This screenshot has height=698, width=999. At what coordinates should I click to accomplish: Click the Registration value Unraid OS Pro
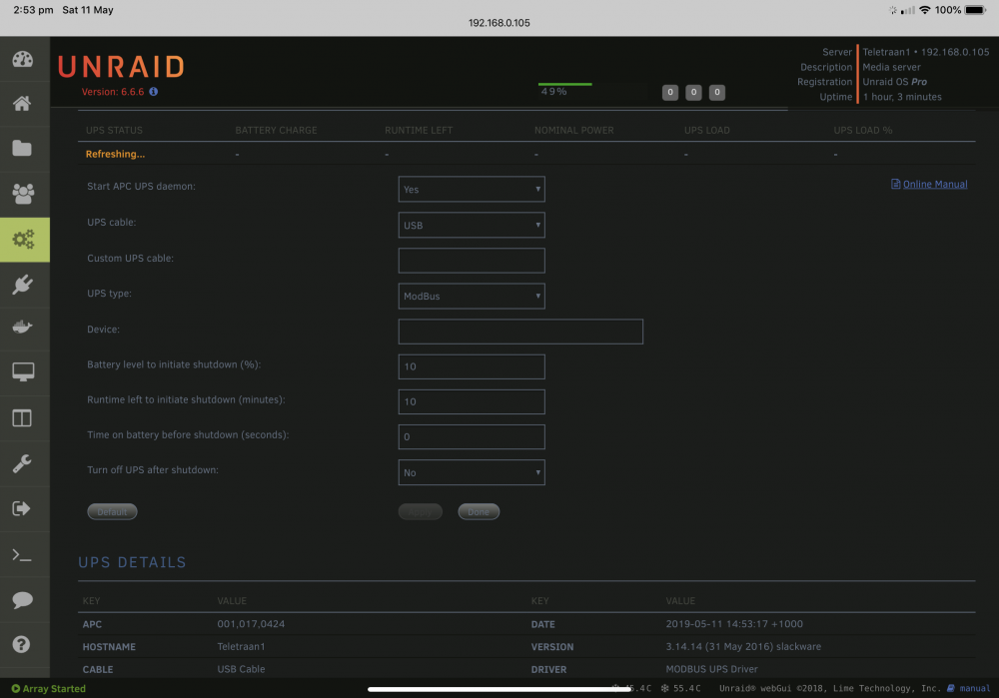point(894,82)
